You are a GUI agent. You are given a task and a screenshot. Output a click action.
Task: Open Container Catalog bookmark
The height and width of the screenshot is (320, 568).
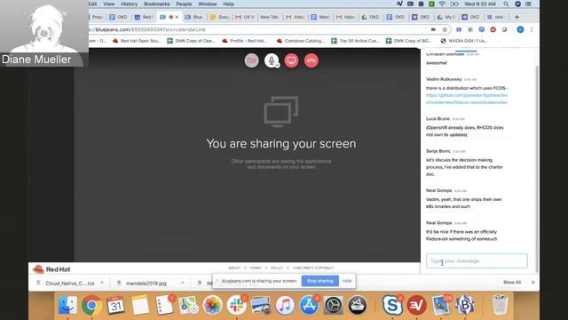pos(301,41)
